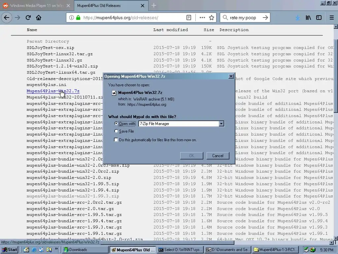The height and width of the screenshot is (254, 338).
Task: Reload the current page
Action: [x=28, y=18]
